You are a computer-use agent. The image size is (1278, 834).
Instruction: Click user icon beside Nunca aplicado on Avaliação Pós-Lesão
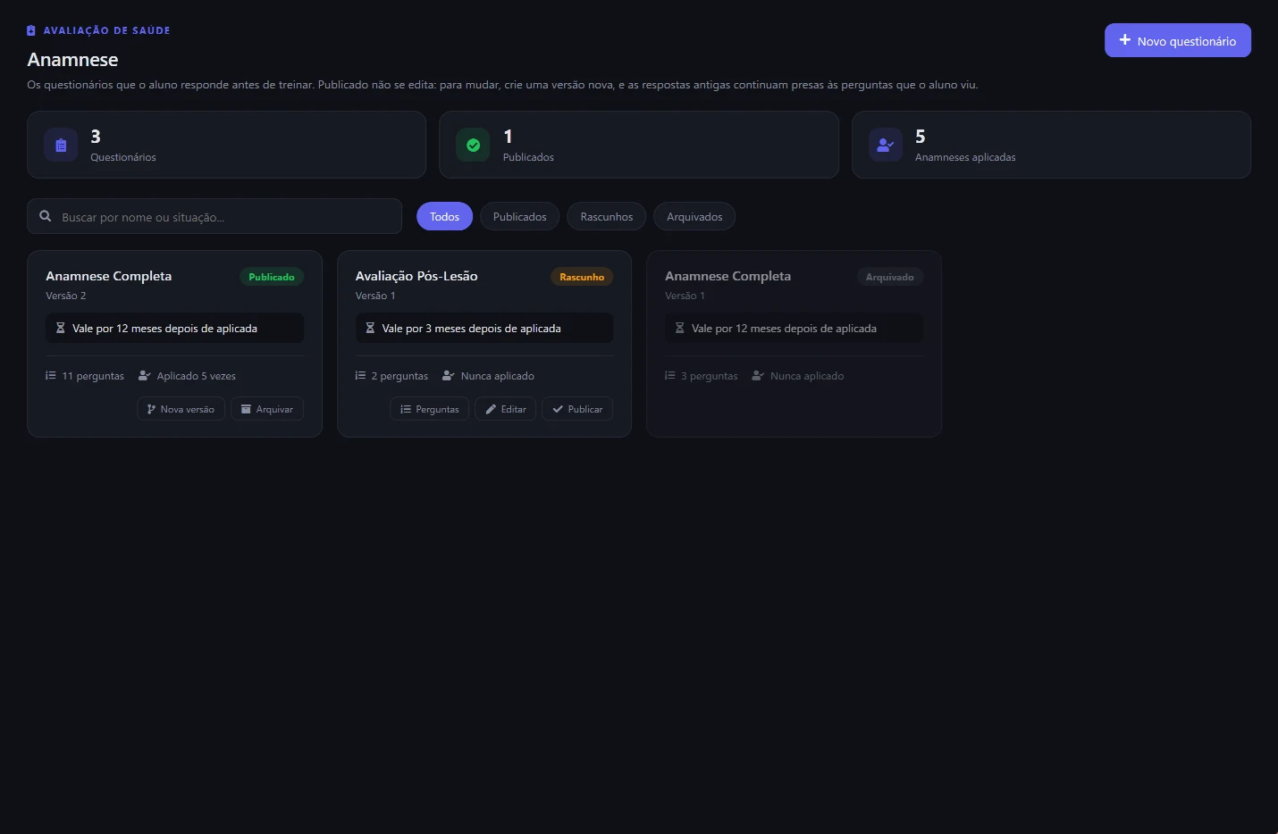pyautogui.click(x=449, y=375)
